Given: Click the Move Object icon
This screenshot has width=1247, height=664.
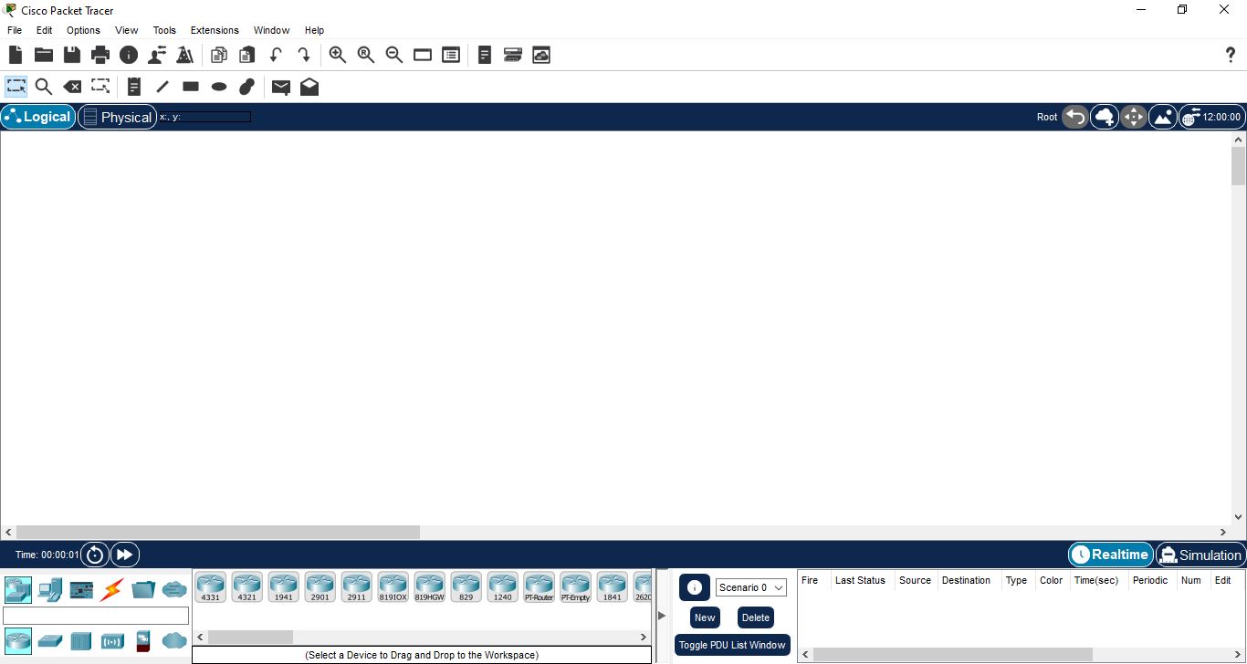Looking at the screenshot, I should (1133, 117).
